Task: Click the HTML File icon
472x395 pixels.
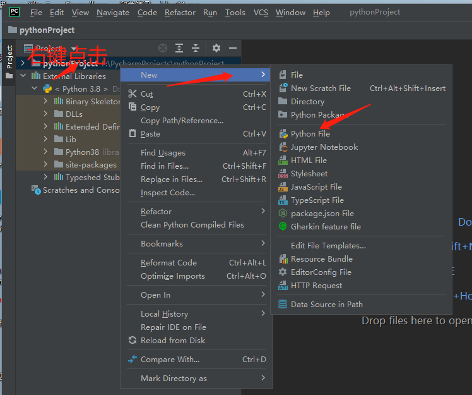Action: 283,160
